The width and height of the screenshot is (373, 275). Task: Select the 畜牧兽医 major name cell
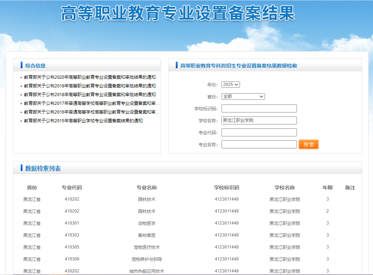147,235
